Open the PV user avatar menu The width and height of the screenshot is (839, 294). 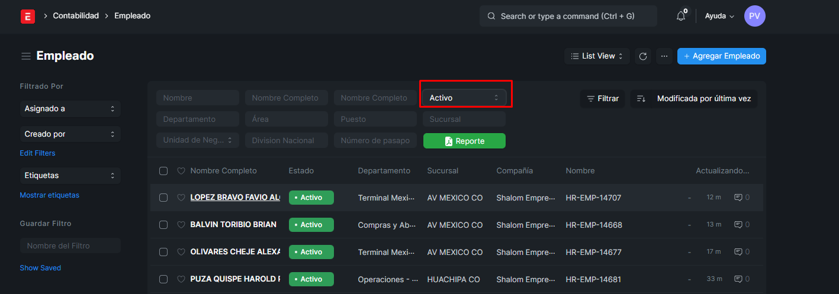pyautogui.click(x=754, y=16)
